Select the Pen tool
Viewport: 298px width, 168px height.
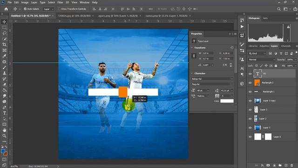click(4, 107)
